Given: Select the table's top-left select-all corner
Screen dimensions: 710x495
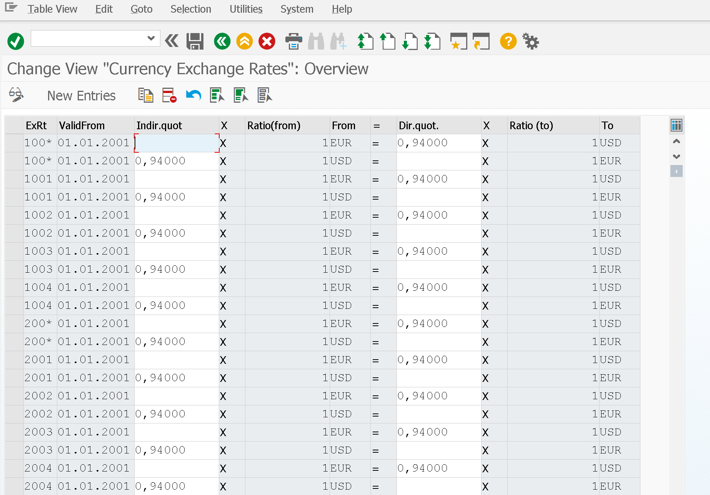Looking at the screenshot, I should [14, 125].
